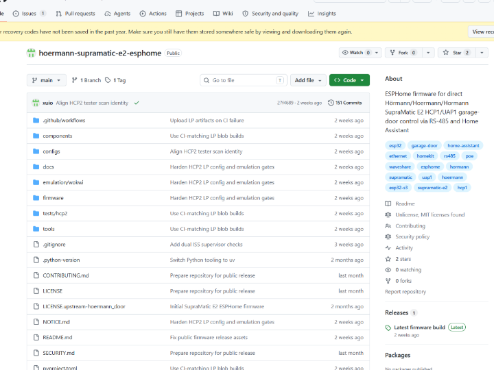494x370 pixels.
Task: Open the tools folder
Action: (x=49, y=229)
